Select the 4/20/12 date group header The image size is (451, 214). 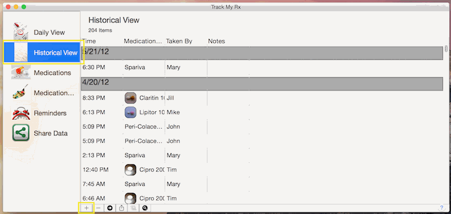[262, 84]
